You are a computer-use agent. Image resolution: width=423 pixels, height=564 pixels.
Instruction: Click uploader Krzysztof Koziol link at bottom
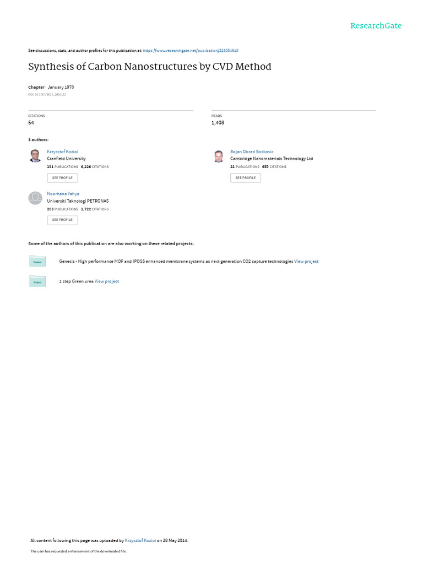140,540
